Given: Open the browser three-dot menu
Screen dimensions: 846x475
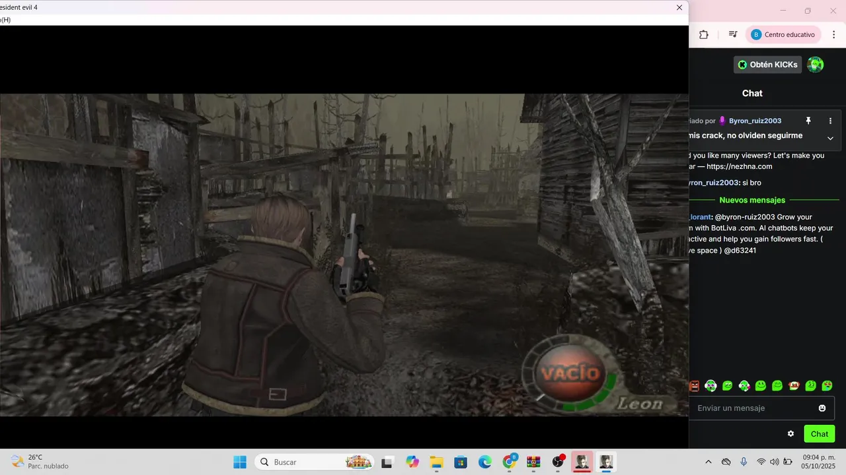Looking at the screenshot, I should 833,34.
